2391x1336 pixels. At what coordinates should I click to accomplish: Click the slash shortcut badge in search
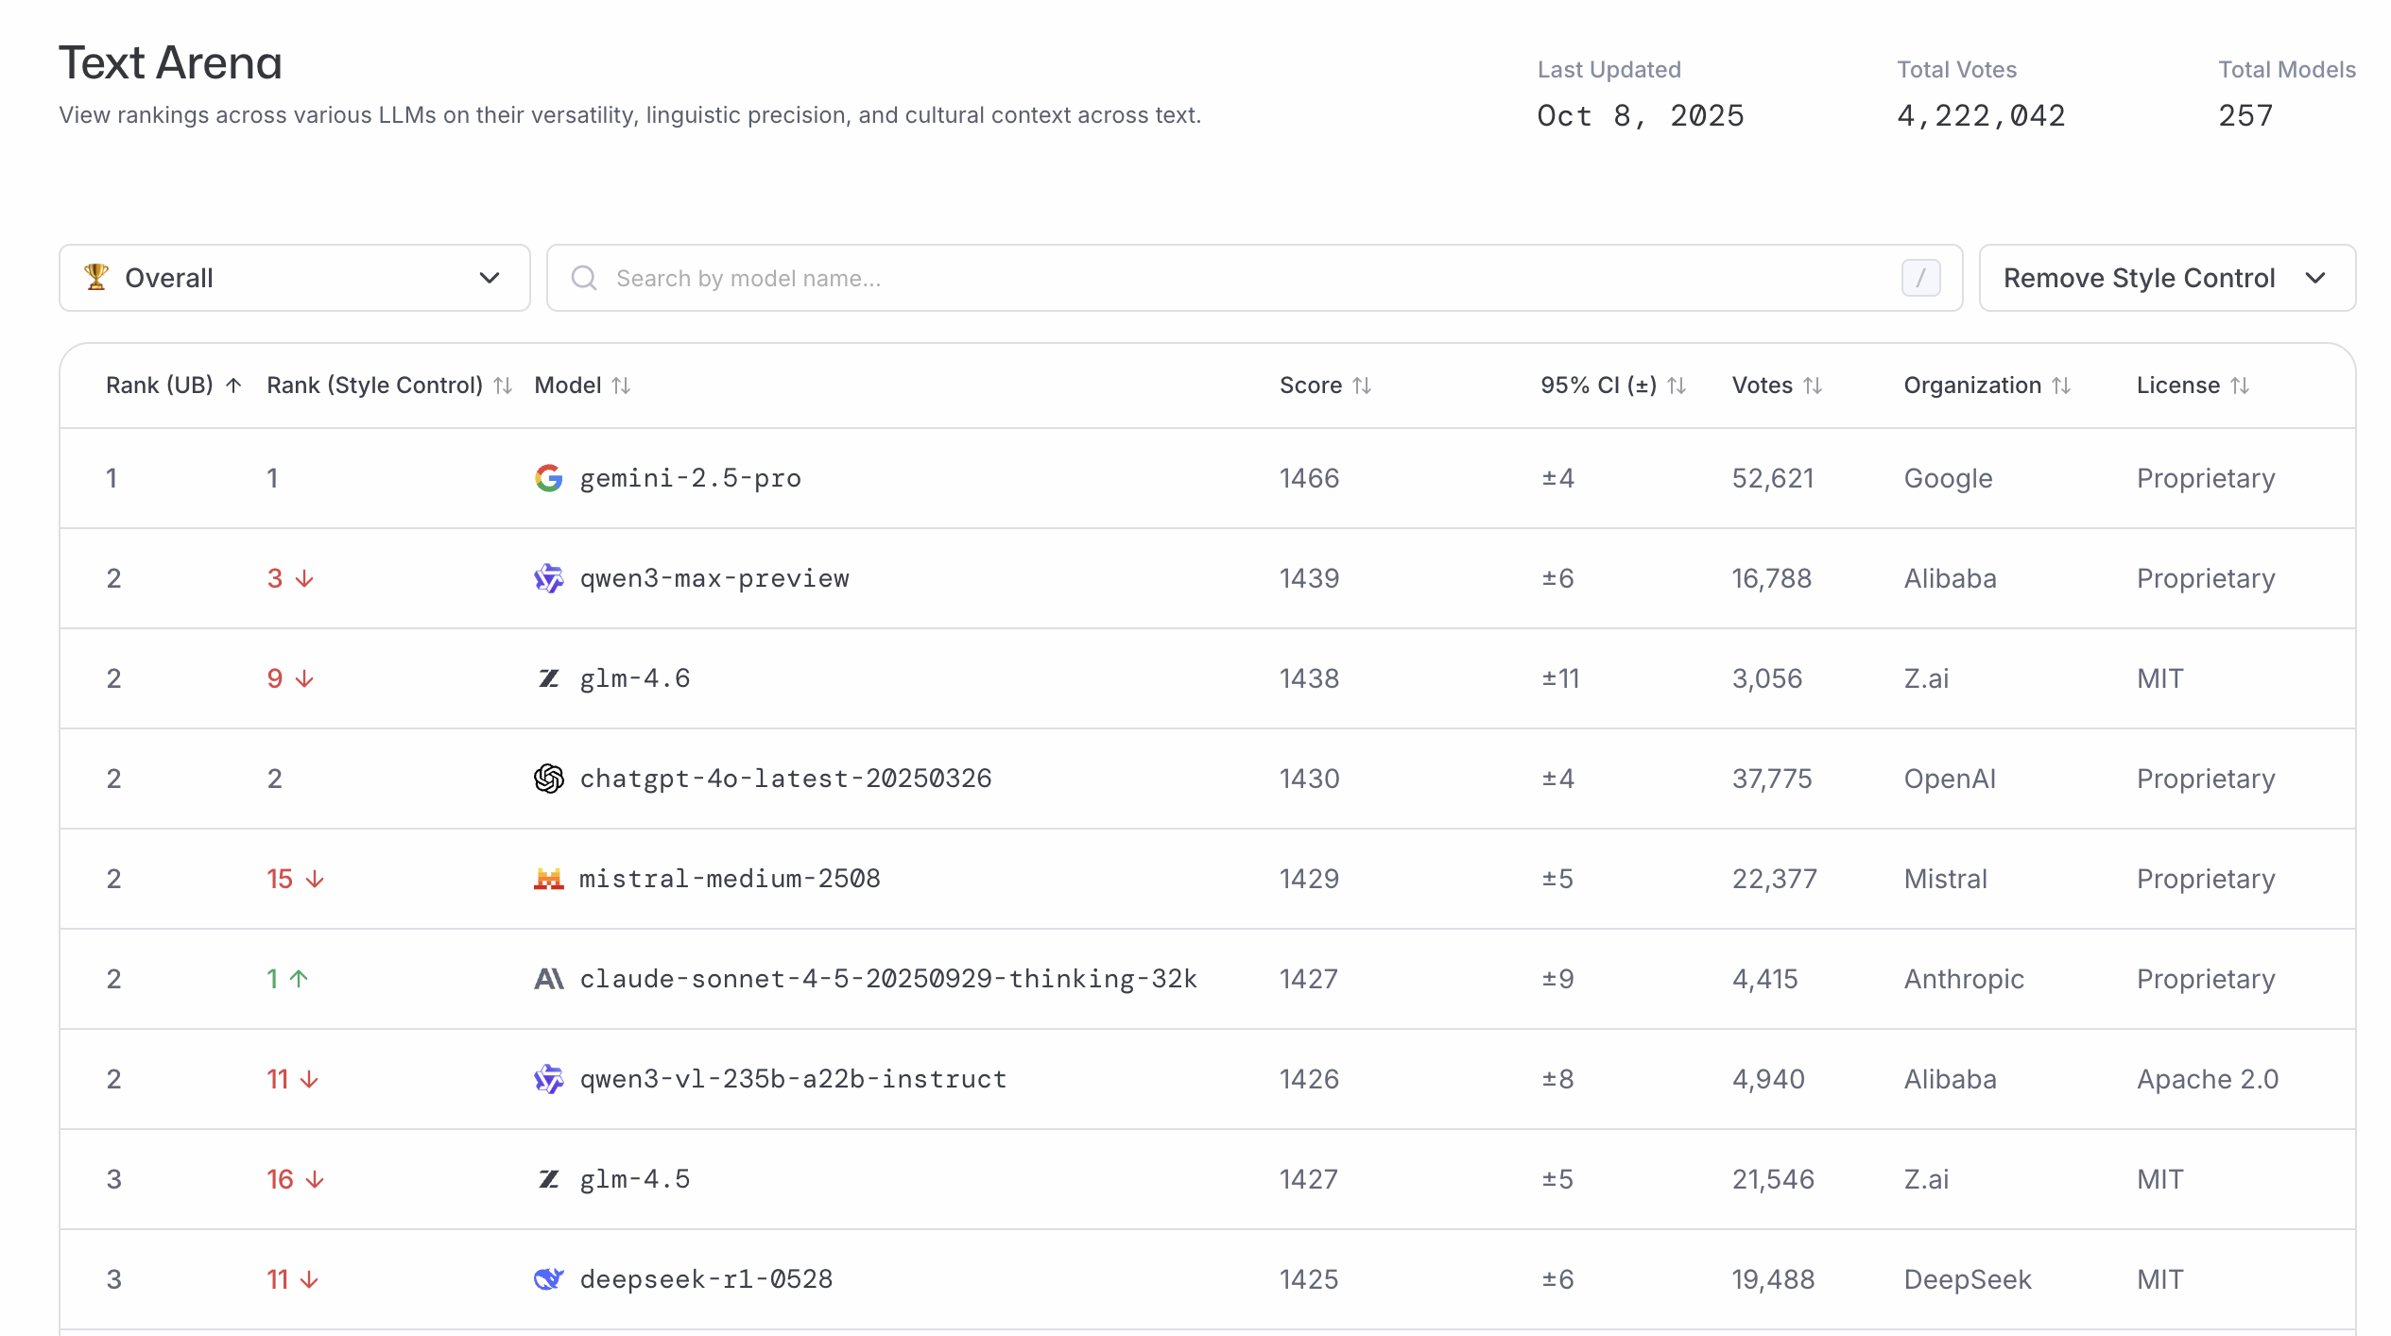coord(1919,278)
